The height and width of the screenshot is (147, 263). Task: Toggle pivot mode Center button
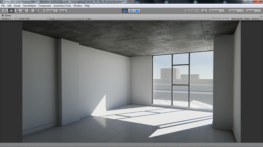[x=49, y=11]
